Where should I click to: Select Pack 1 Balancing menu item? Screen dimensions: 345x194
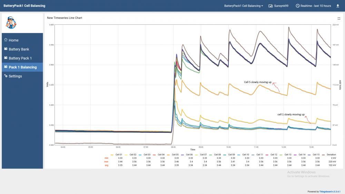click(x=22, y=67)
